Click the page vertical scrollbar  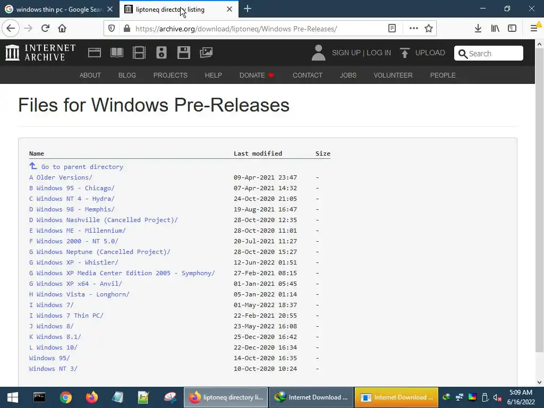[x=540, y=200]
